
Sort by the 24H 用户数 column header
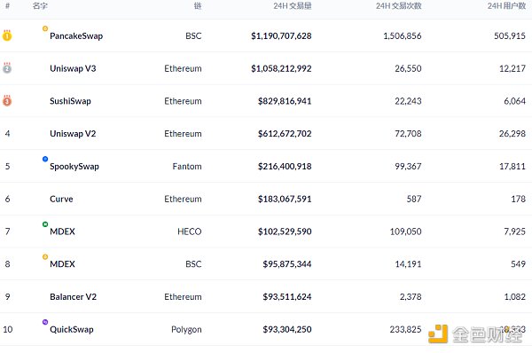click(x=506, y=6)
